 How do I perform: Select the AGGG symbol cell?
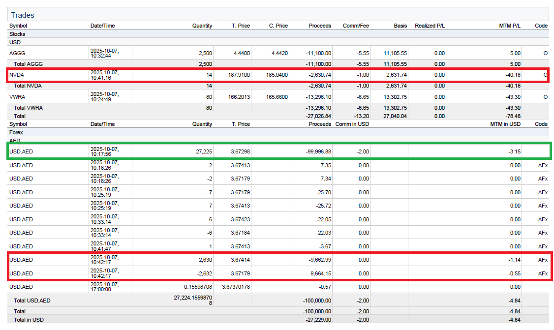click(x=17, y=53)
